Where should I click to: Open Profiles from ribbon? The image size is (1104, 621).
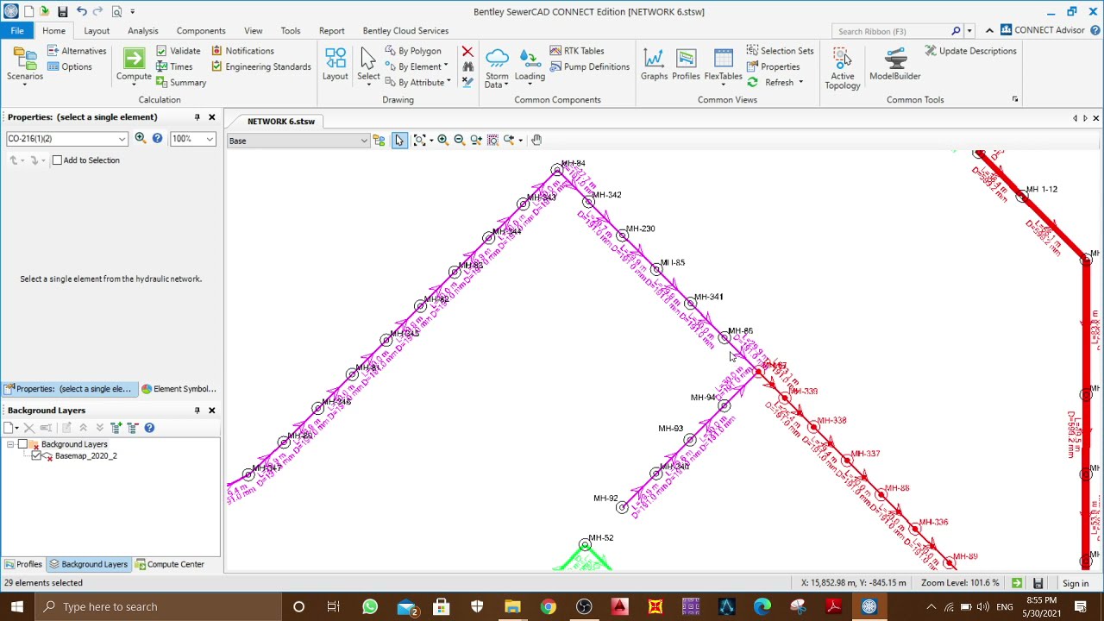click(x=686, y=66)
